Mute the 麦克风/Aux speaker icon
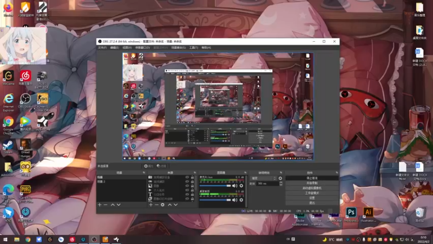This screenshot has height=244, width=433. coord(235,186)
